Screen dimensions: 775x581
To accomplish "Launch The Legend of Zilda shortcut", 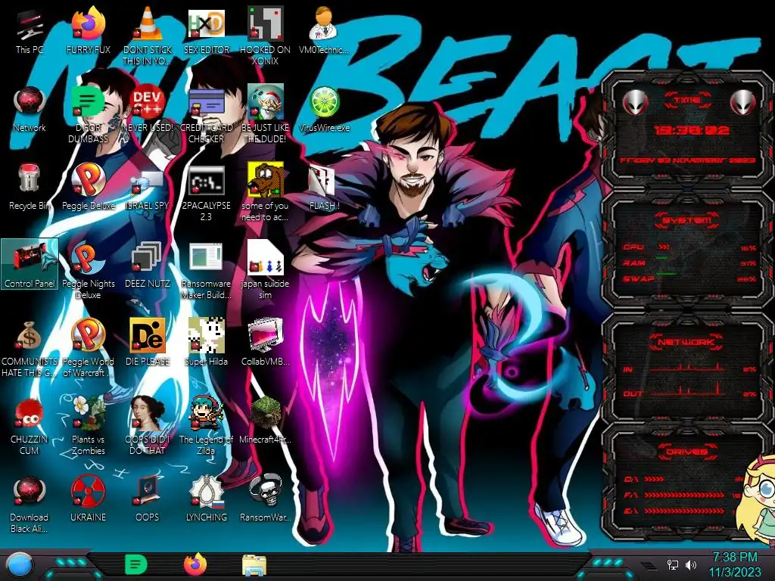I will click(x=206, y=426).
